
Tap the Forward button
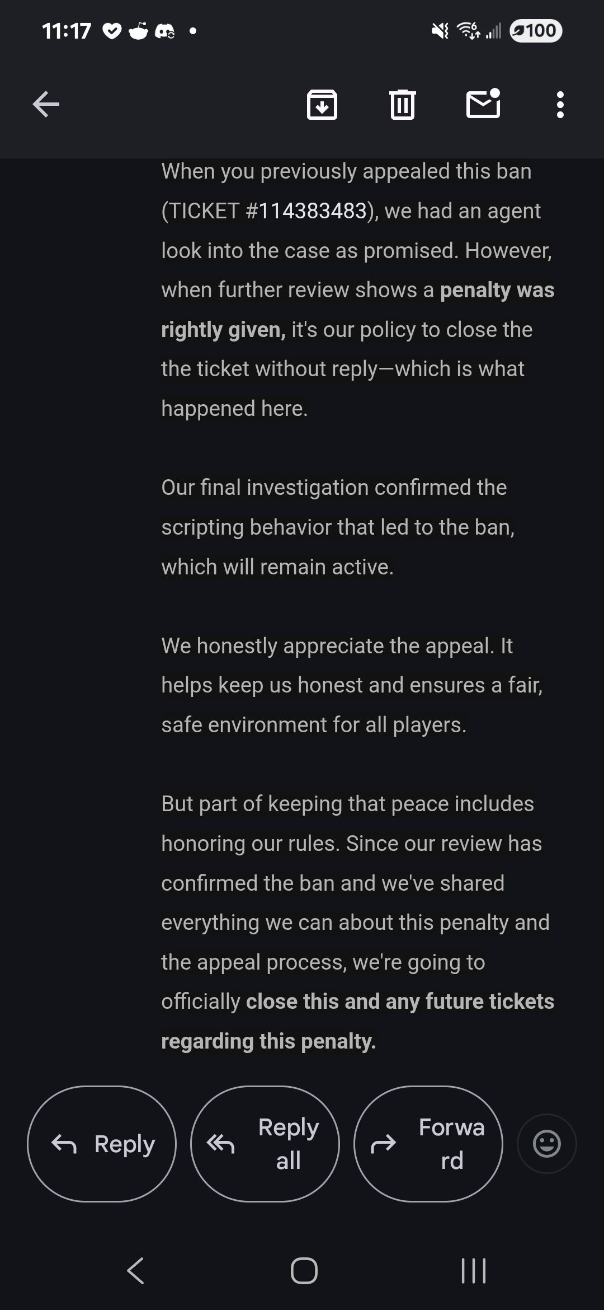pos(428,1144)
